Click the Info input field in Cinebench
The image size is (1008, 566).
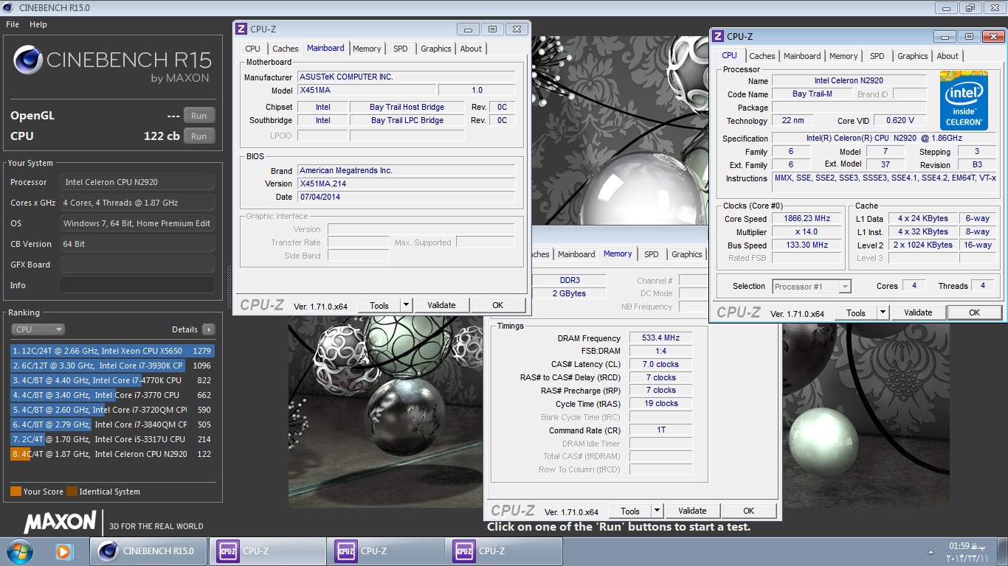pyautogui.click(x=137, y=285)
